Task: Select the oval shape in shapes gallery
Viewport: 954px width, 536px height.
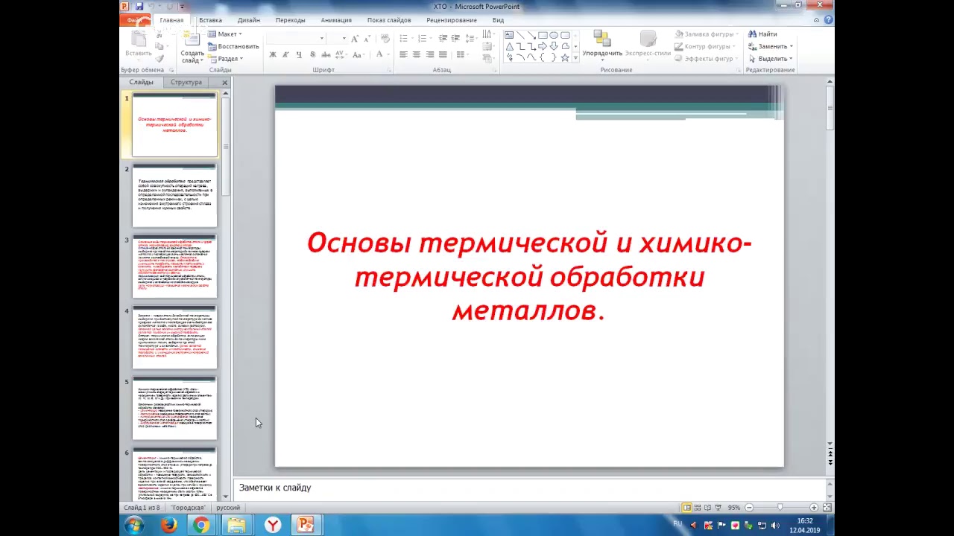Action: coord(554,35)
